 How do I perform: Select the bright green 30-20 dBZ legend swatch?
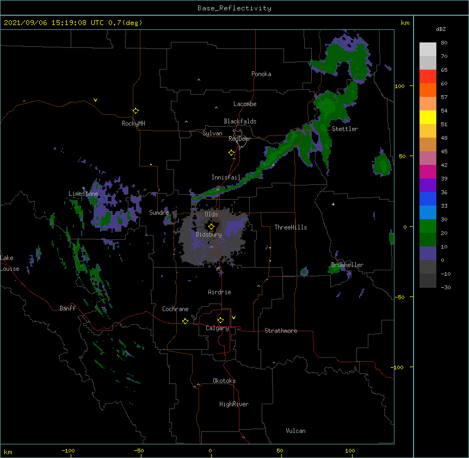[428, 226]
